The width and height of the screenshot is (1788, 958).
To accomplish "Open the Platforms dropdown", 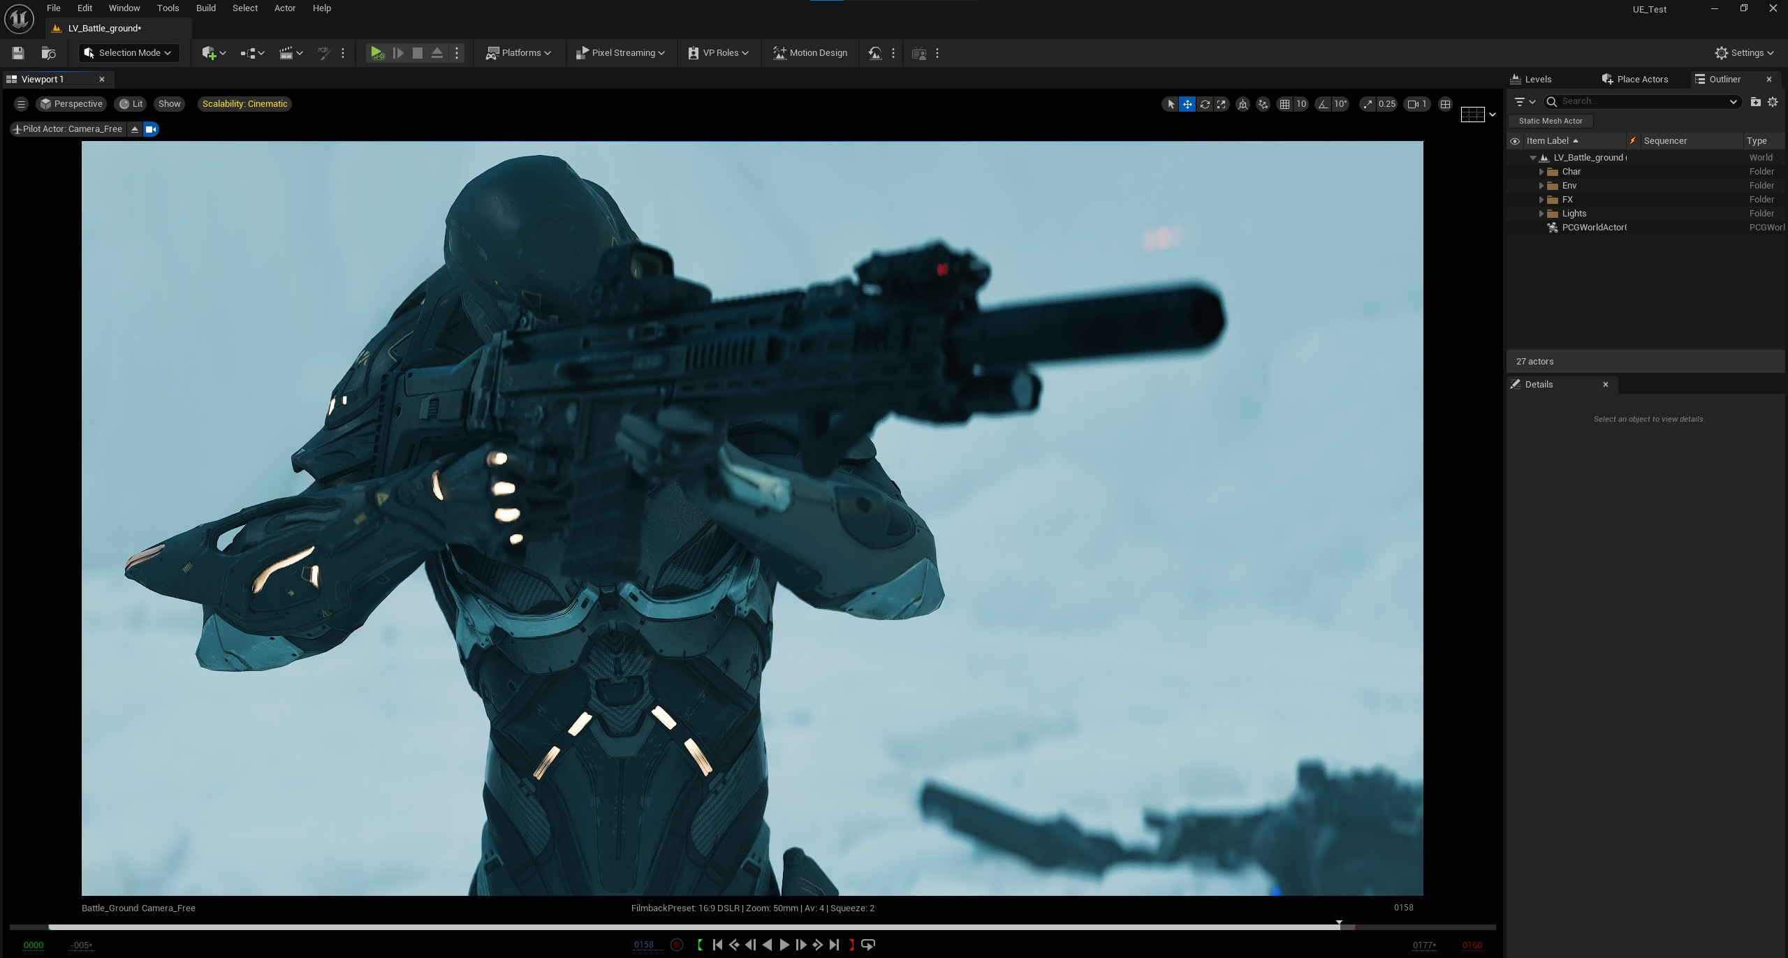I will [x=518, y=53].
